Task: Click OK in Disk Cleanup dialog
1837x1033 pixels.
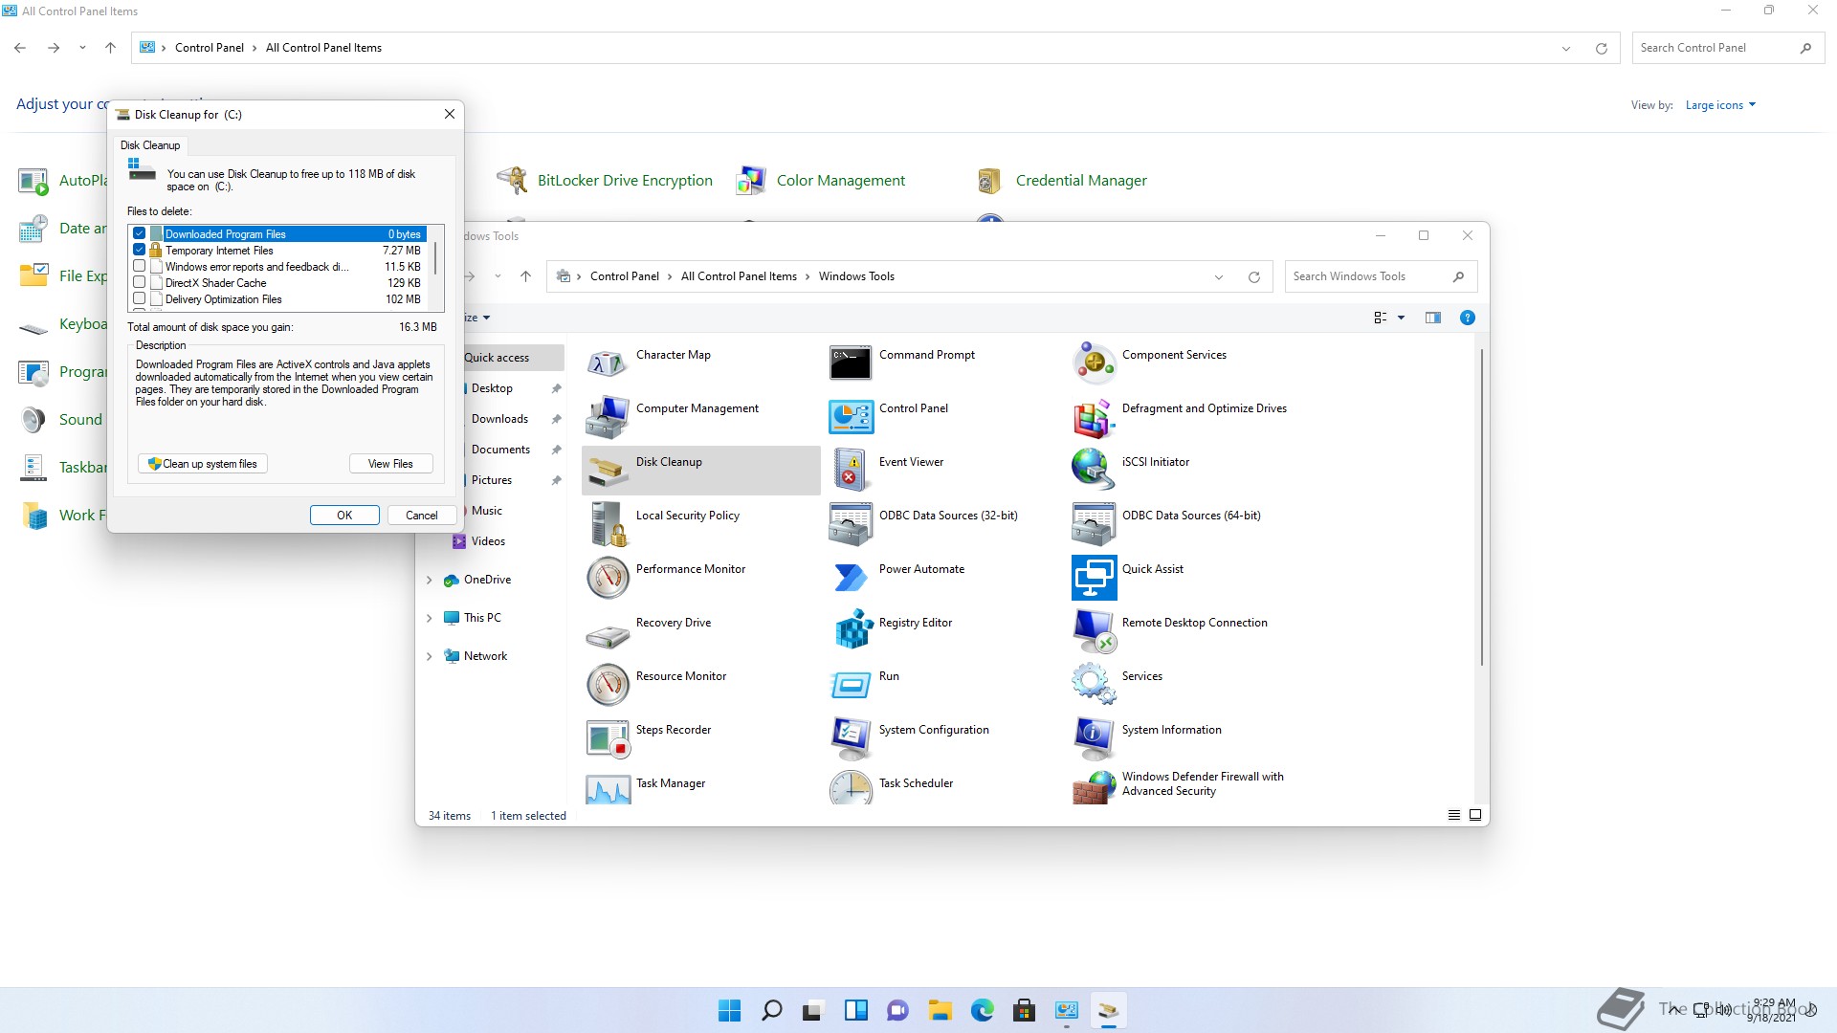Action: coord(344,516)
